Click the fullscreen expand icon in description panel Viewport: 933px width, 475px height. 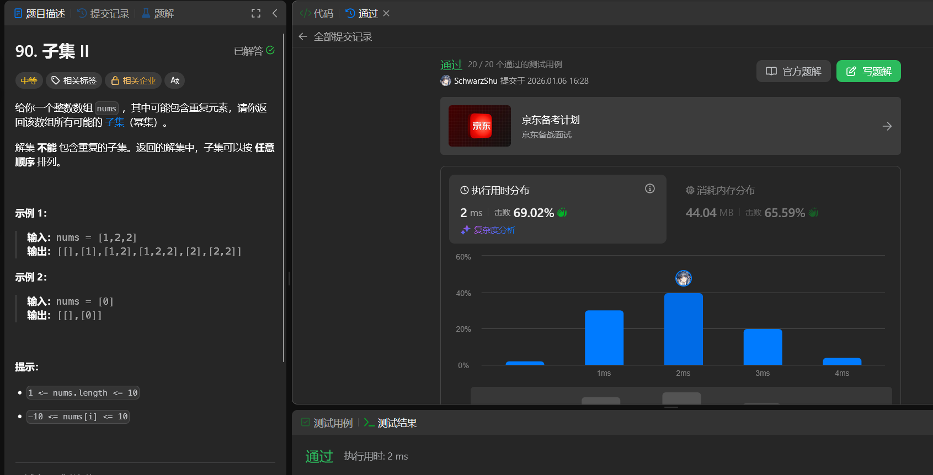pos(256,13)
